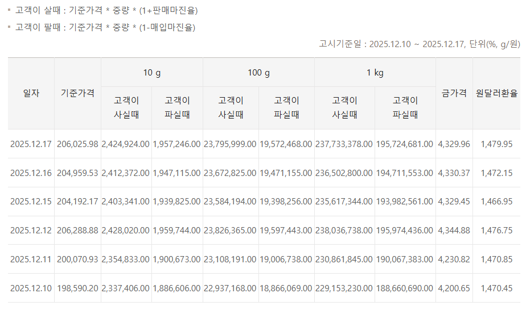The image size is (526, 310).
Task: Click exchange rate 1,466.95
Action: tap(496, 202)
